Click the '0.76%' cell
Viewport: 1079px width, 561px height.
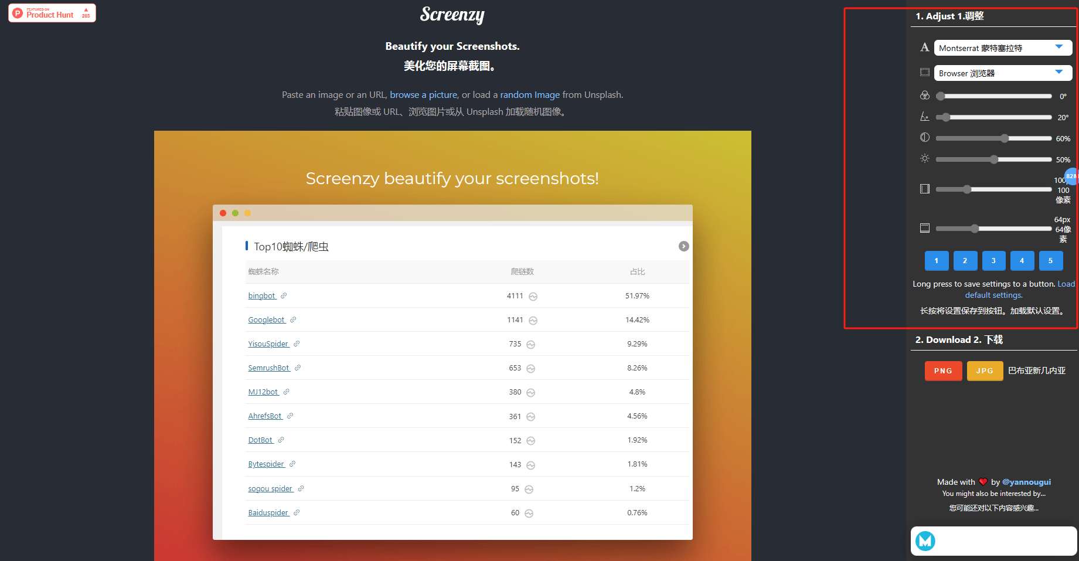tap(637, 513)
